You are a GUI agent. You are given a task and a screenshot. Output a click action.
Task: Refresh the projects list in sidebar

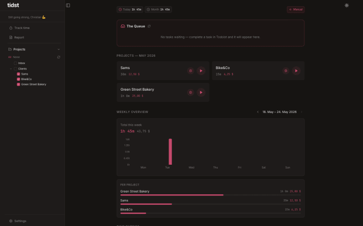point(59,57)
